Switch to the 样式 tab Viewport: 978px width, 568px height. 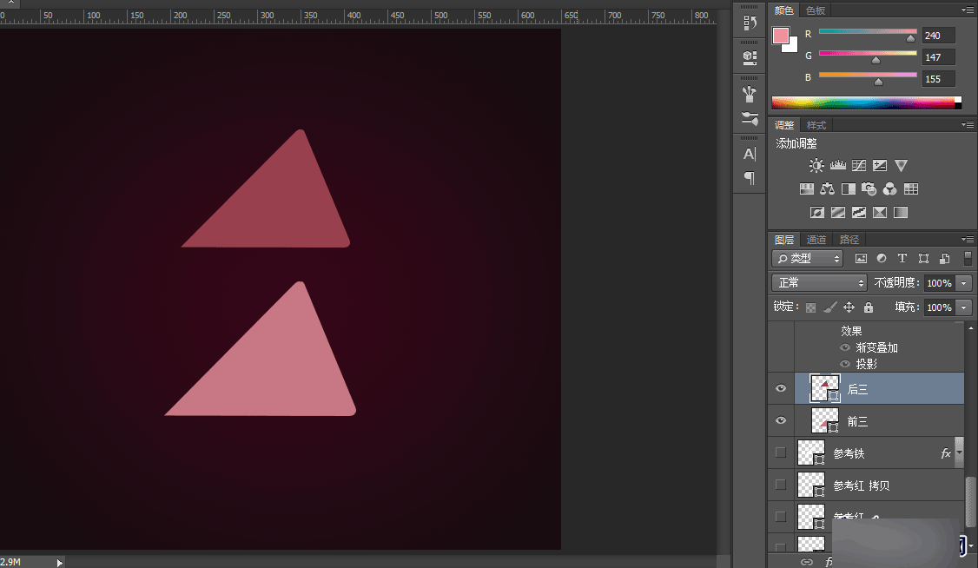(x=816, y=125)
